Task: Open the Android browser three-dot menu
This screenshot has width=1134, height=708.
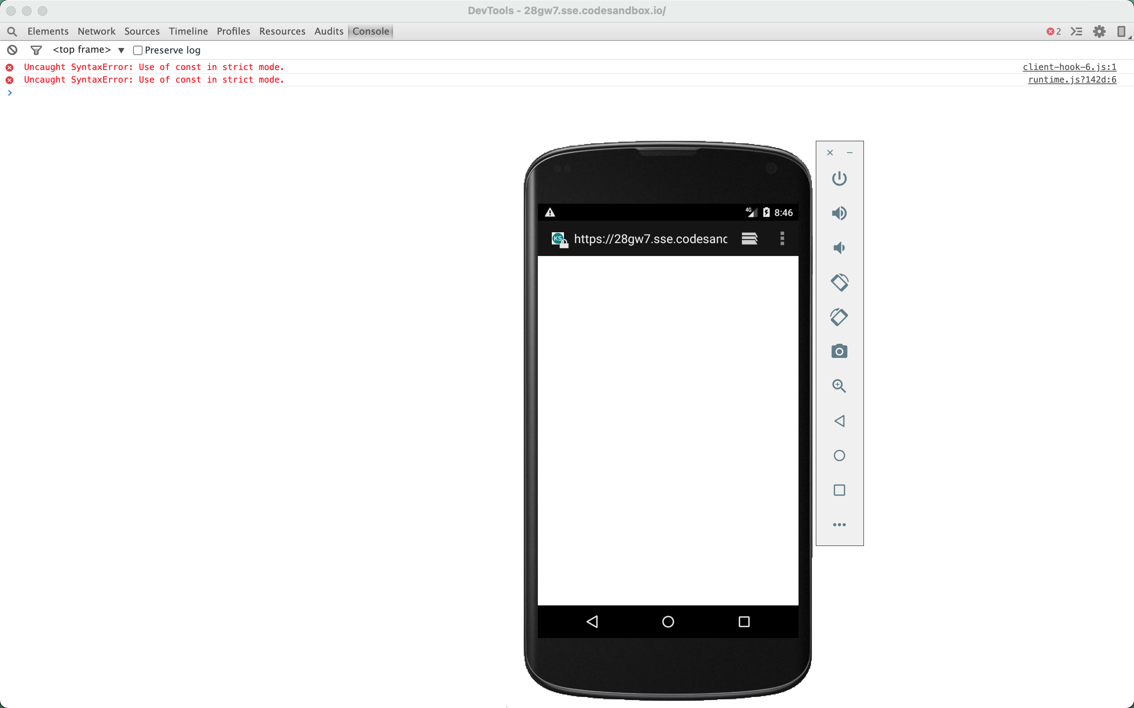Action: pyautogui.click(x=782, y=239)
